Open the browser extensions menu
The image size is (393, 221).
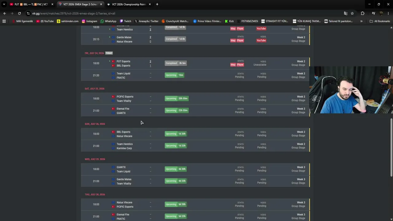363,14
